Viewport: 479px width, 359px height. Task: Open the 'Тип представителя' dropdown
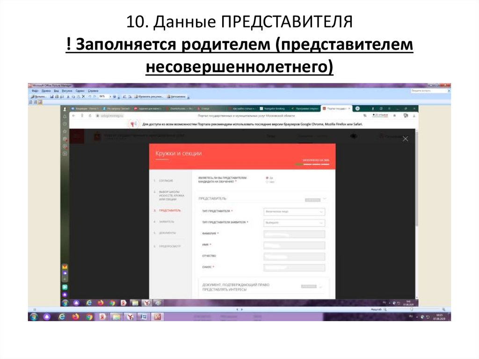point(293,211)
